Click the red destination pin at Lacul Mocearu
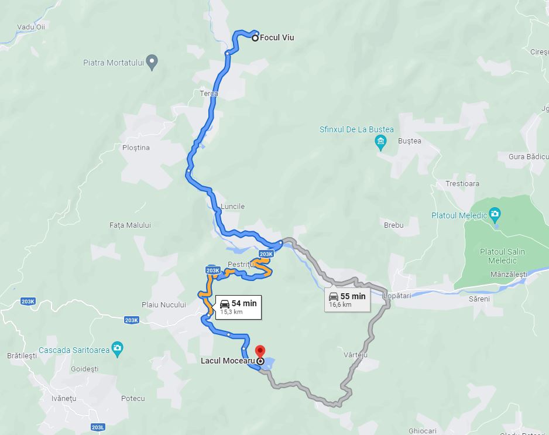 [260, 351]
